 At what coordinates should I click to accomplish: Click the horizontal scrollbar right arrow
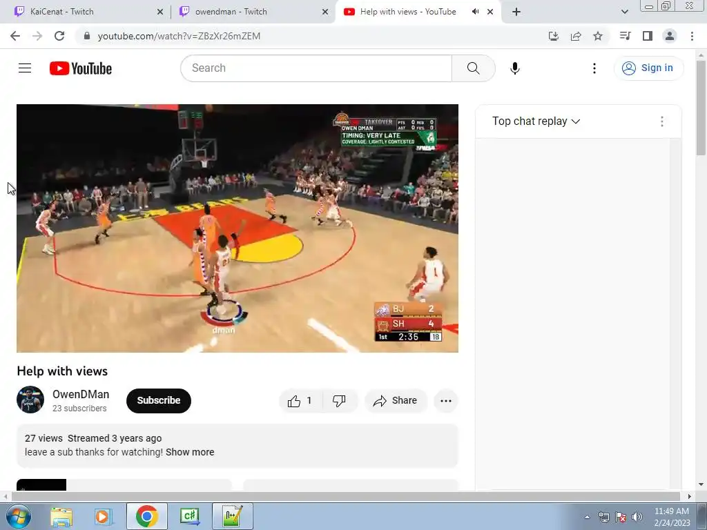tap(690, 496)
